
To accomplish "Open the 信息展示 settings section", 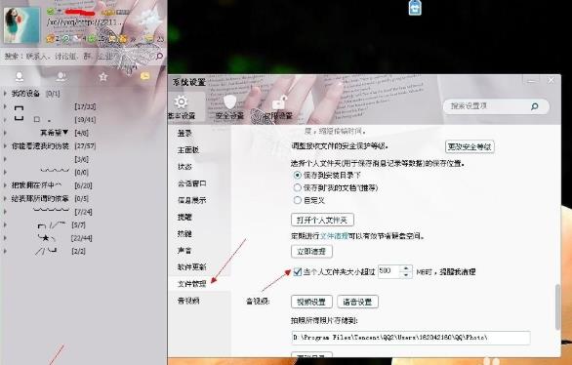I will (192, 200).
